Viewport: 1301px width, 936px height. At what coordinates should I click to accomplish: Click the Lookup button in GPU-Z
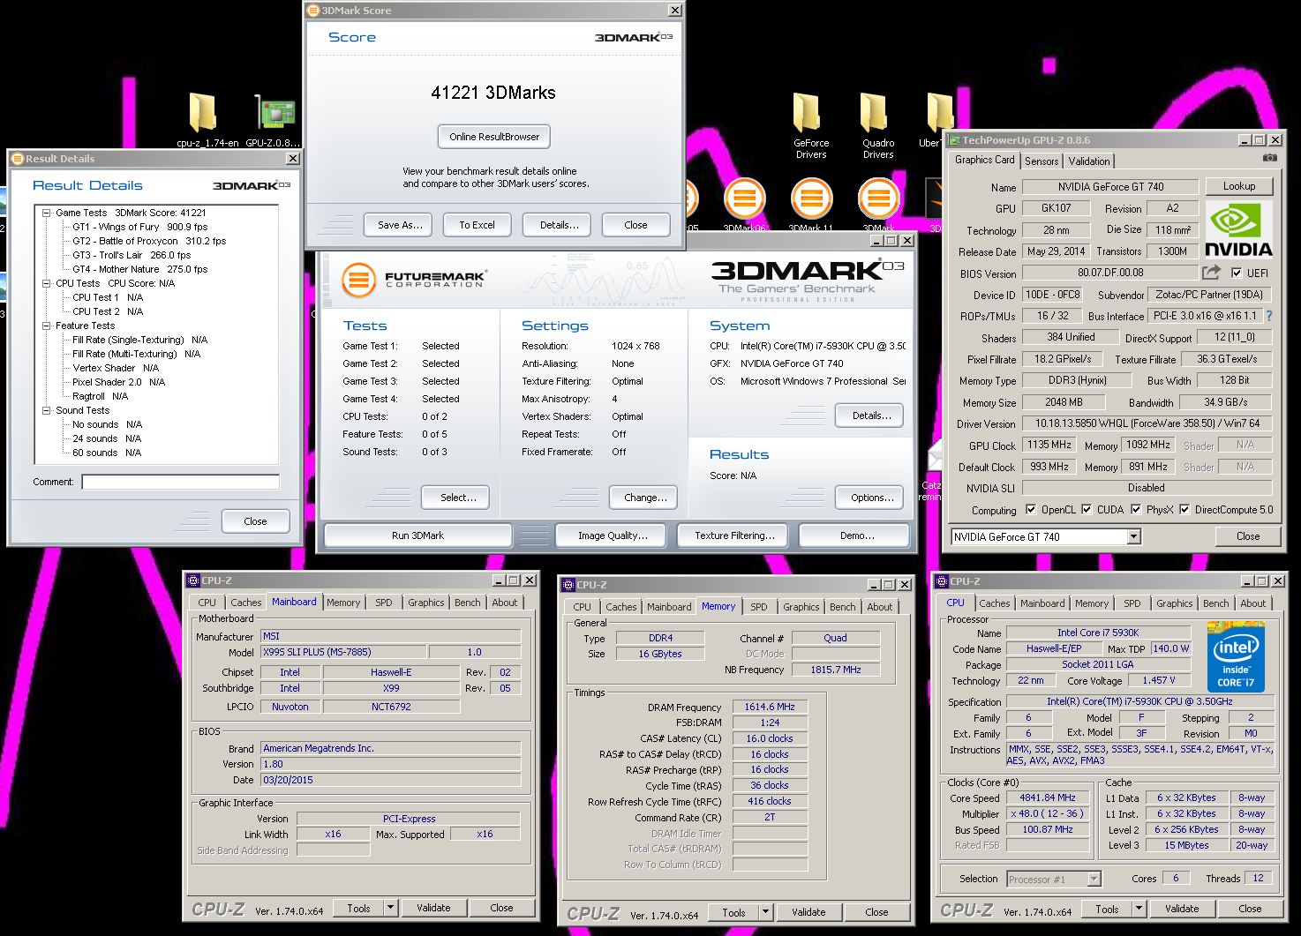1239,186
